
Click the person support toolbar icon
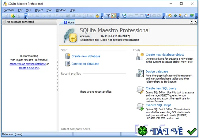pos(181,16)
